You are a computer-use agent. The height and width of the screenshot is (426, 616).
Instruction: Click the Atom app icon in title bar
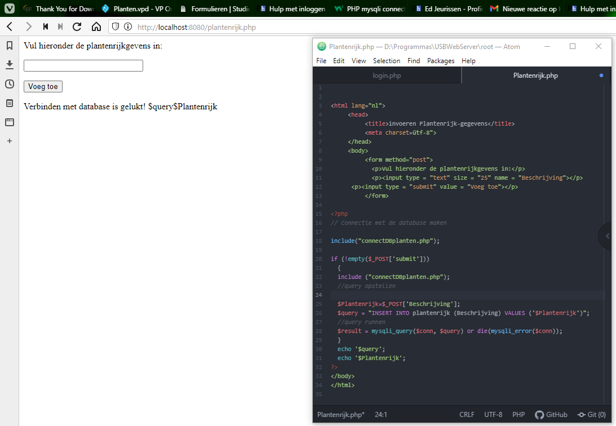point(322,46)
